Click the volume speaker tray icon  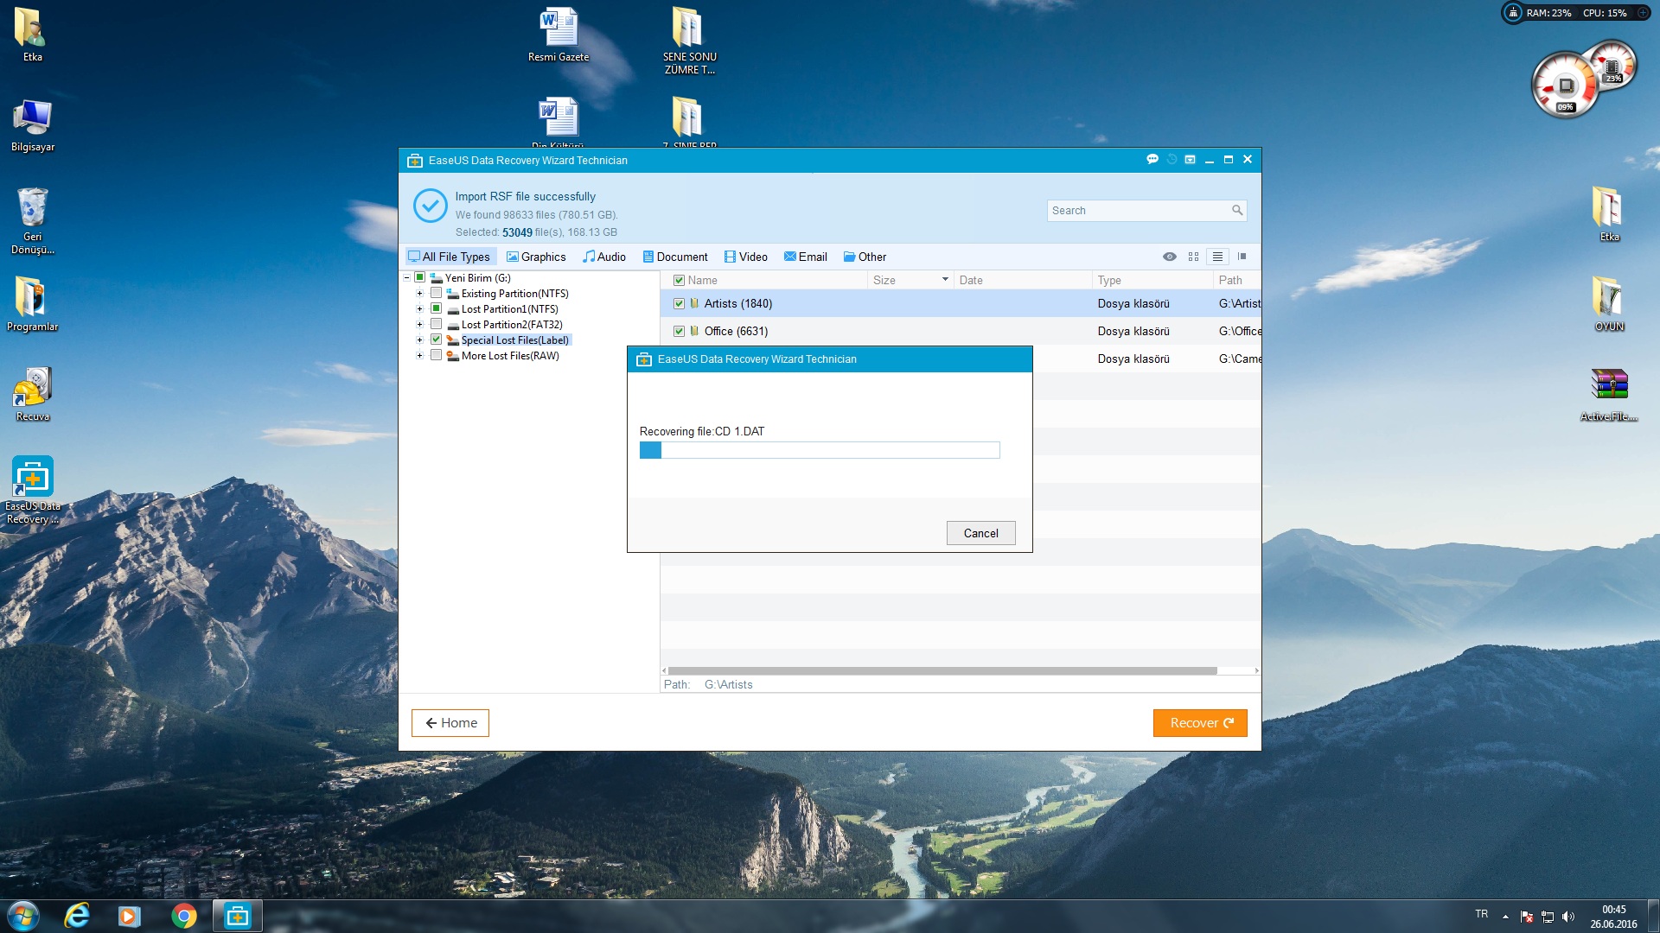(x=1568, y=917)
